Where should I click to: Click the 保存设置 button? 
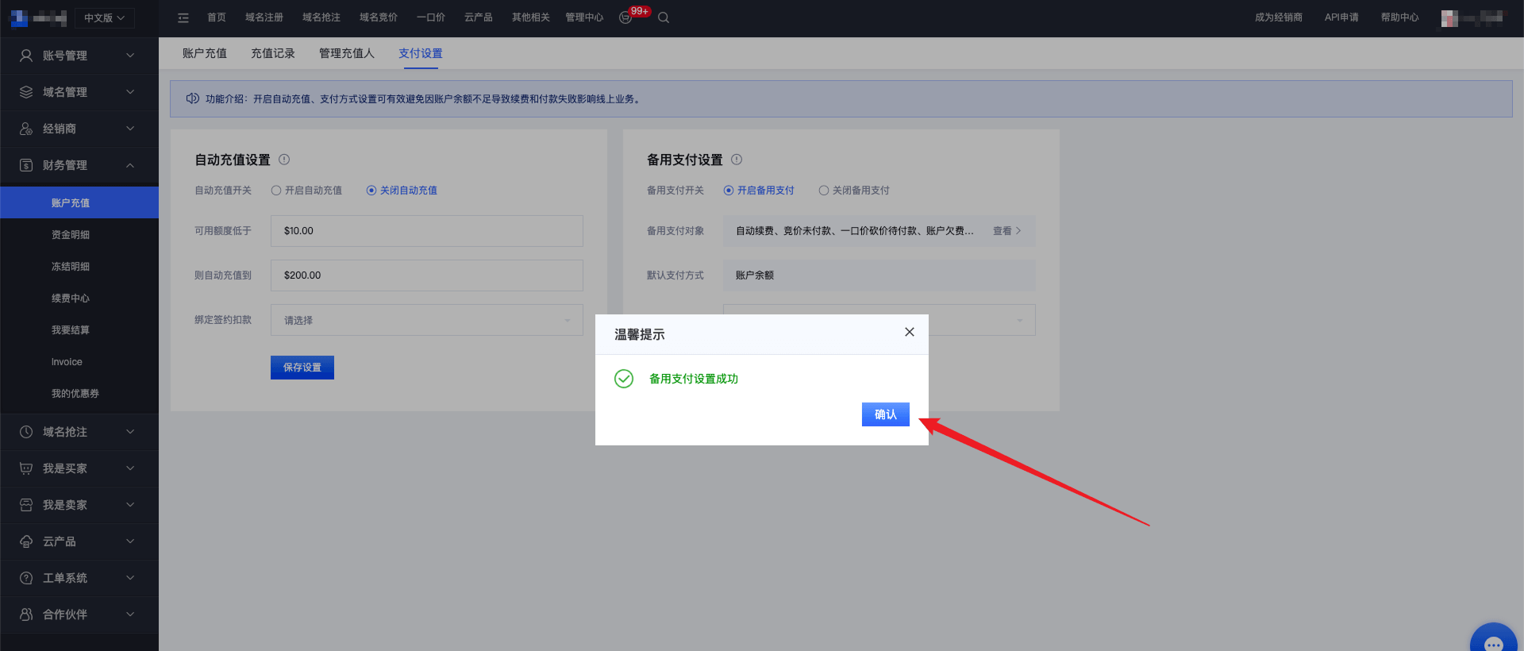(302, 368)
